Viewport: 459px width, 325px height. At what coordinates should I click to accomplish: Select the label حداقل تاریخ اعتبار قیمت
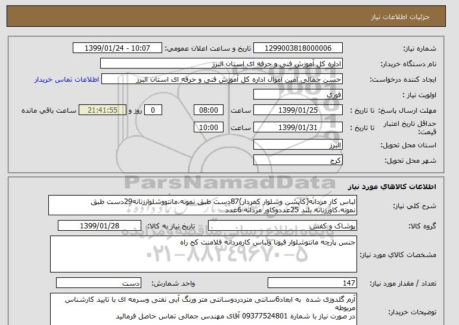[410, 128]
